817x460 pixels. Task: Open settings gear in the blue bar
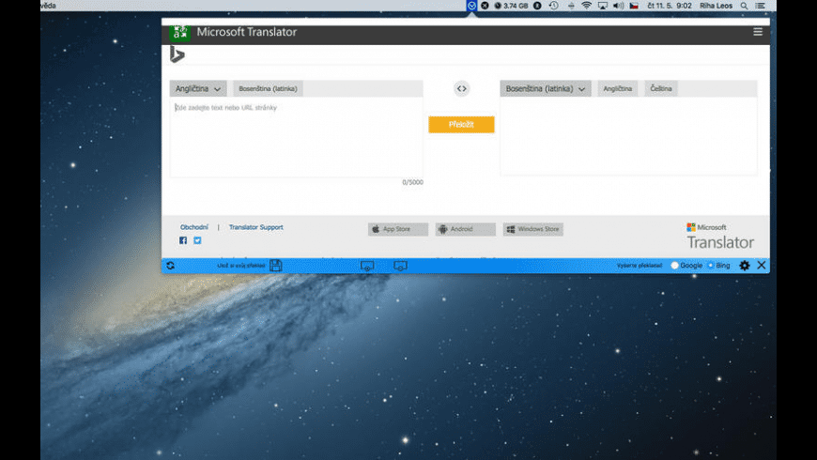(x=745, y=265)
